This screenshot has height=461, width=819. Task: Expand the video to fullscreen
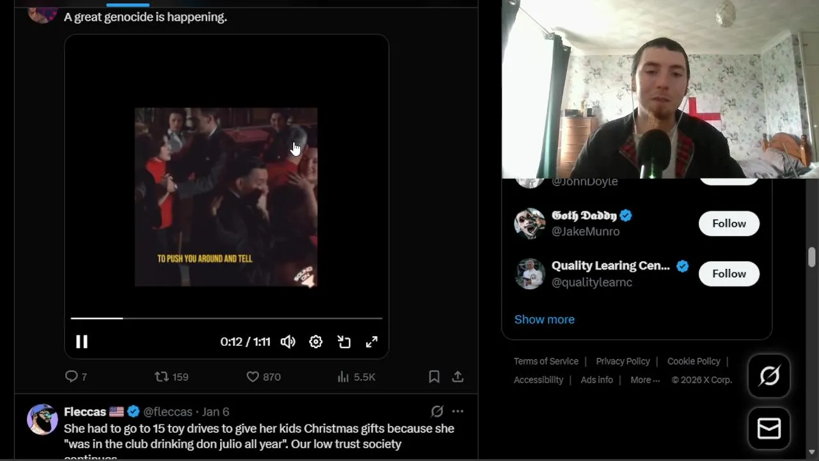pos(372,342)
